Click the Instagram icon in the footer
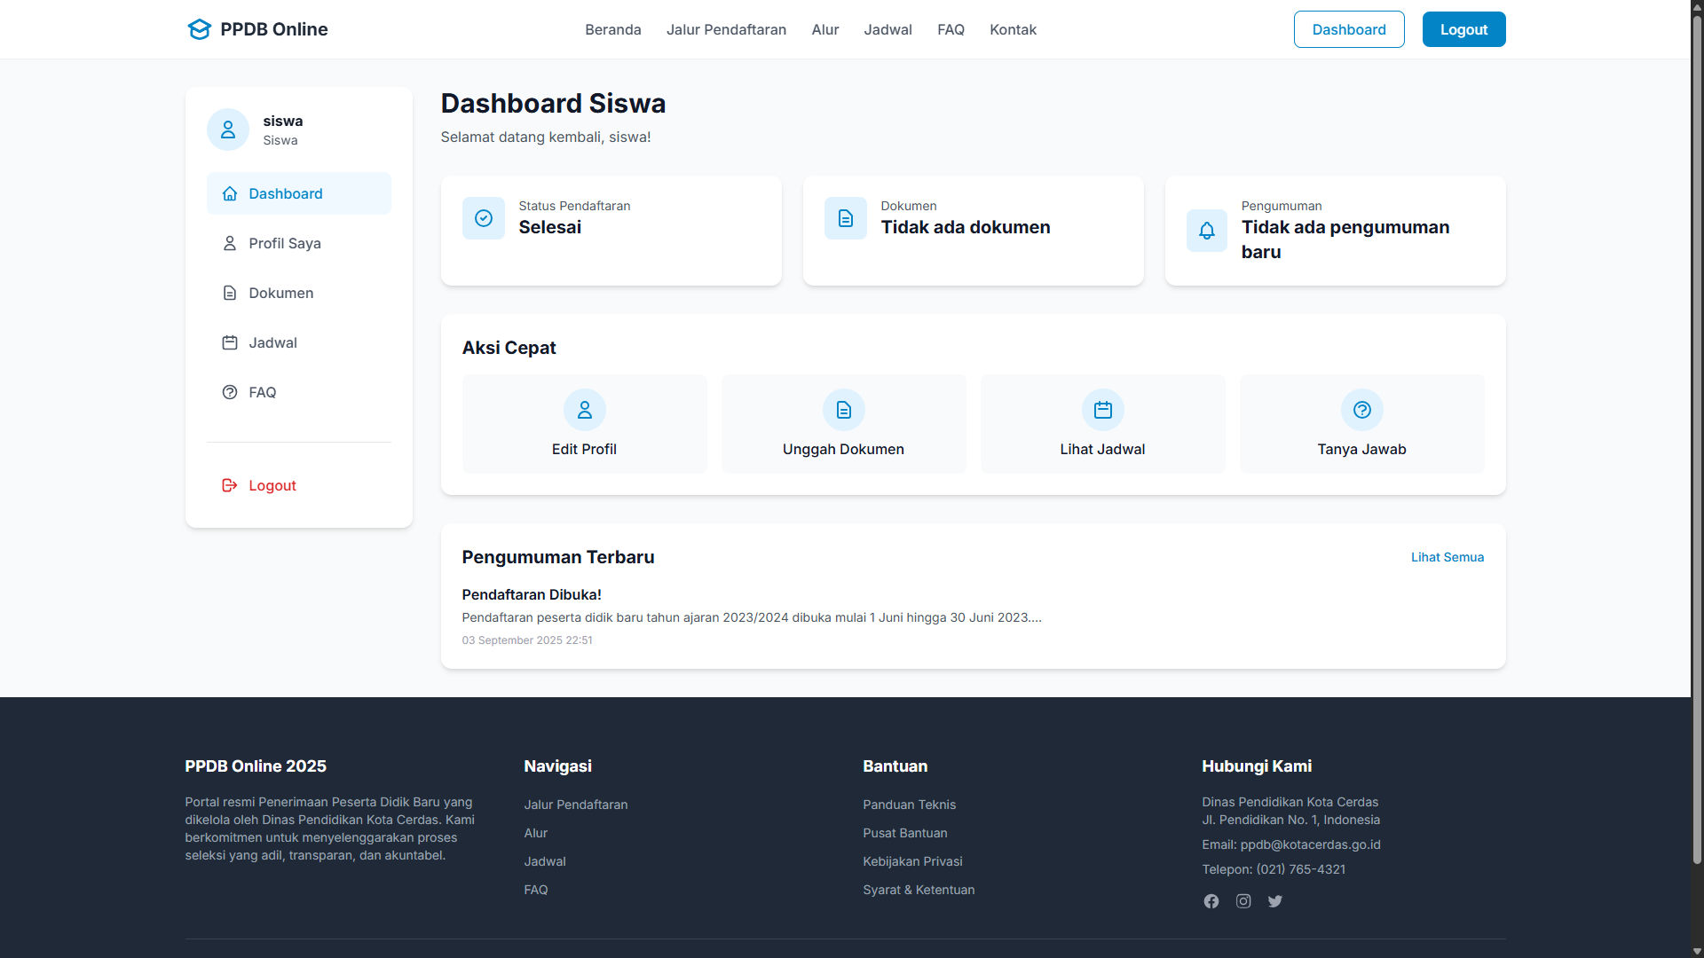The width and height of the screenshot is (1704, 958). pyautogui.click(x=1242, y=900)
